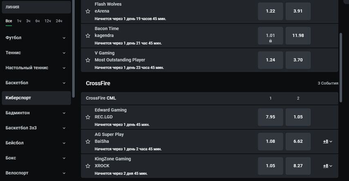Expand the Бадминтон category chevron
The height and width of the screenshot is (181, 349).
click(64, 113)
